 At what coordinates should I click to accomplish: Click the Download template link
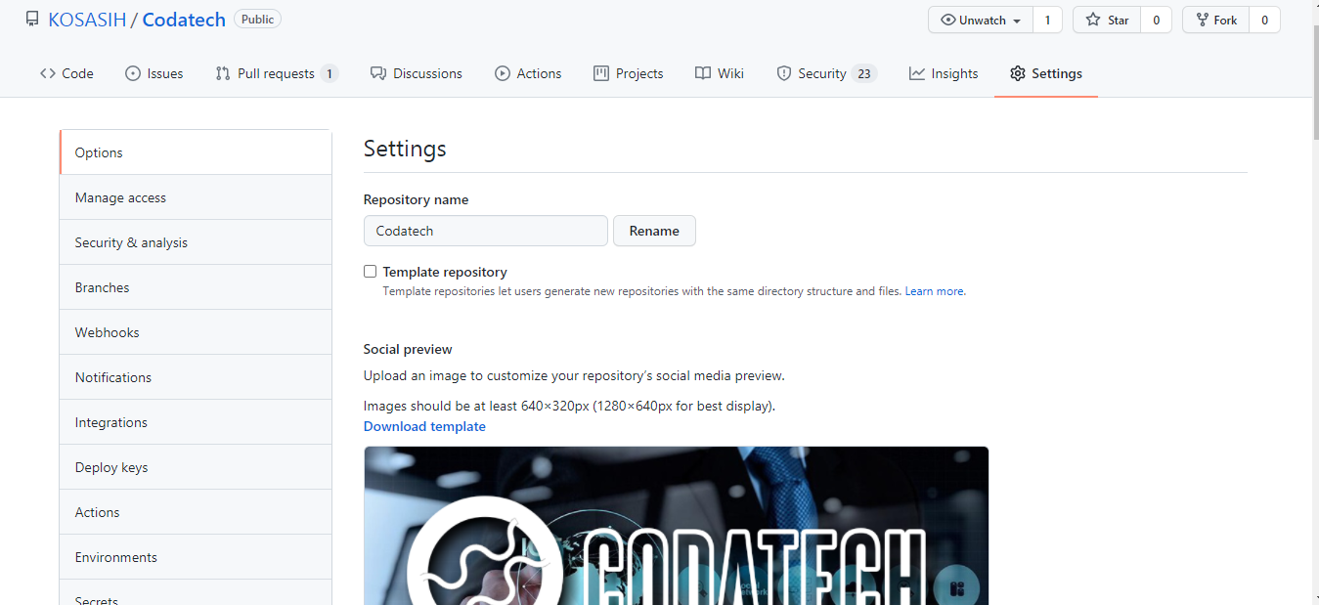pyautogui.click(x=424, y=426)
